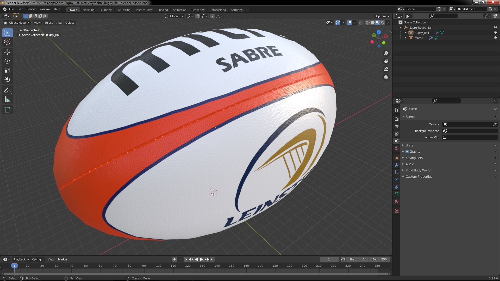Viewport: 500px width, 281px height.
Task: Expand the thread tree item
Action: pyautogui.click(x=405, y=38)
